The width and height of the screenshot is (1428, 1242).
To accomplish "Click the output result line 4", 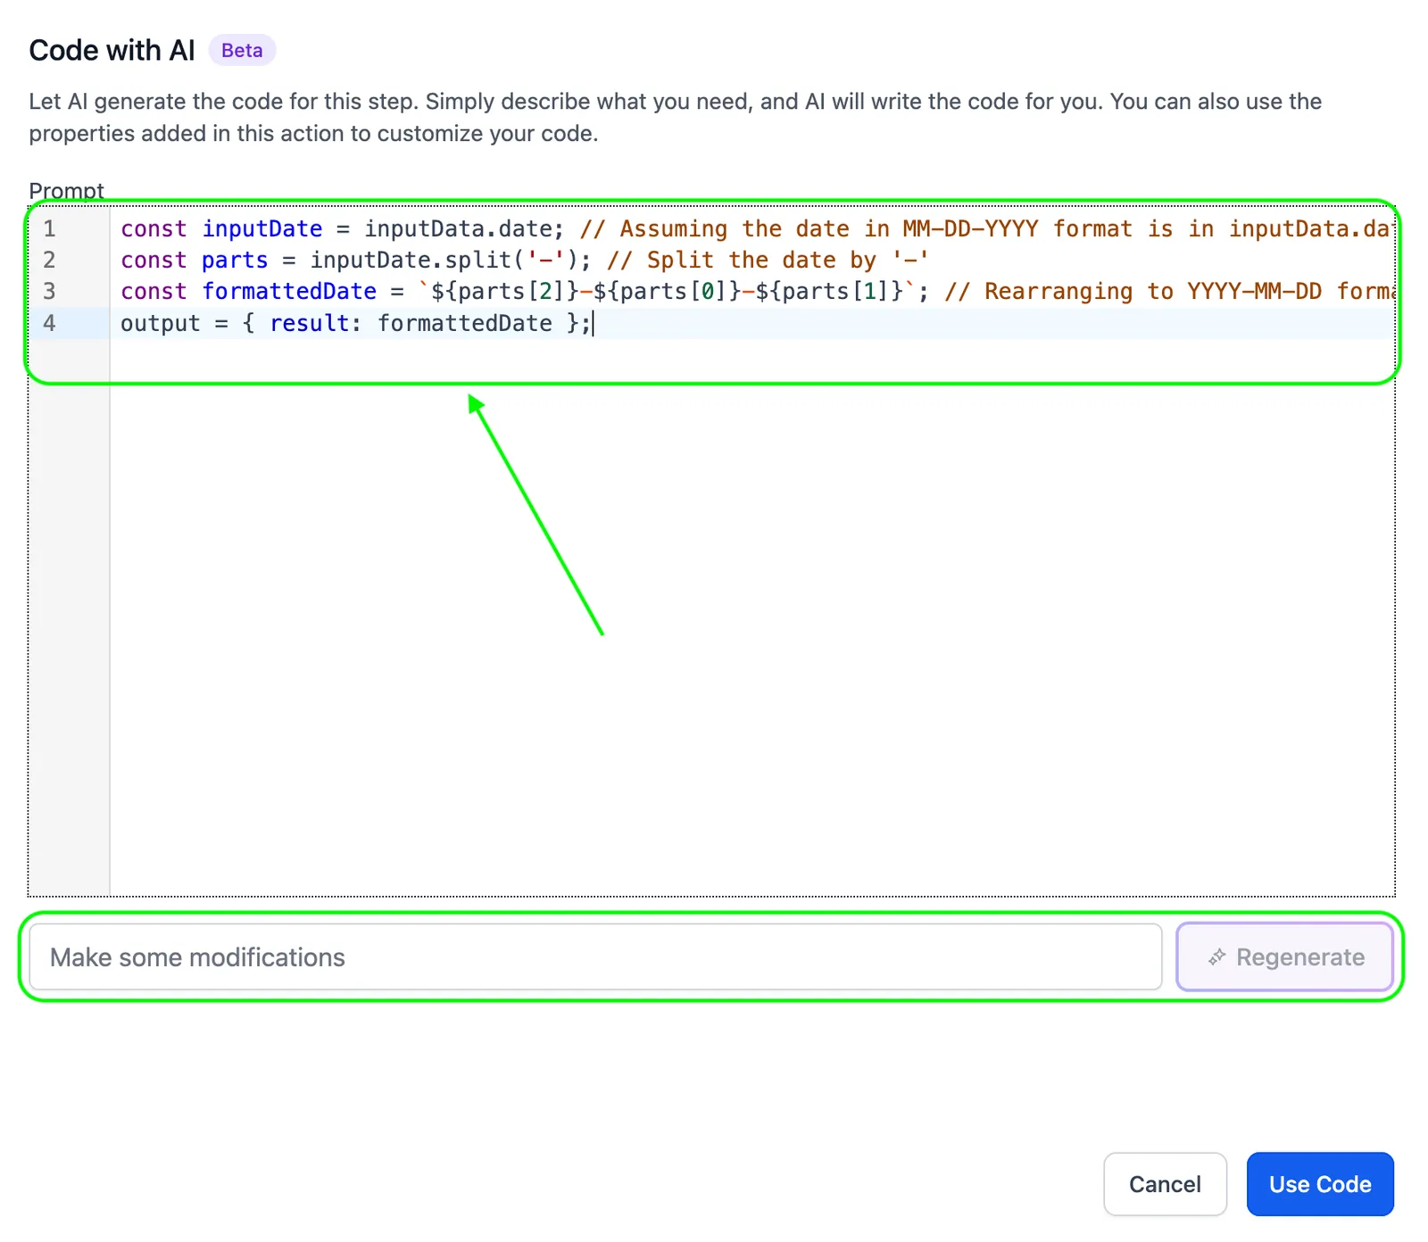I will point(355,323).
